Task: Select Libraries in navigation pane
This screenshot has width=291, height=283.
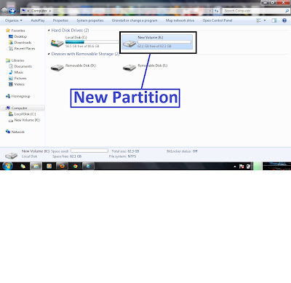Action: coord(17,60)
